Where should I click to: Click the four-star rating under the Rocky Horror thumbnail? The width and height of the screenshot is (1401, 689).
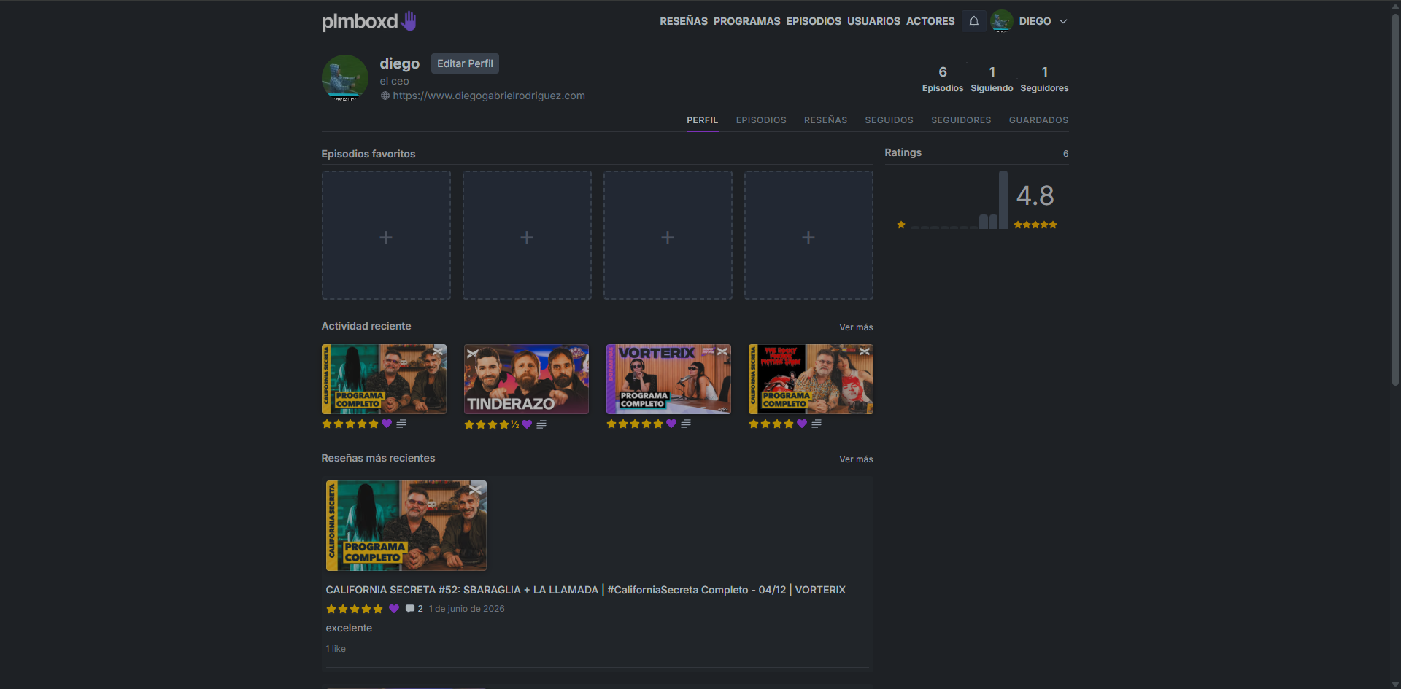coord(771,424)
